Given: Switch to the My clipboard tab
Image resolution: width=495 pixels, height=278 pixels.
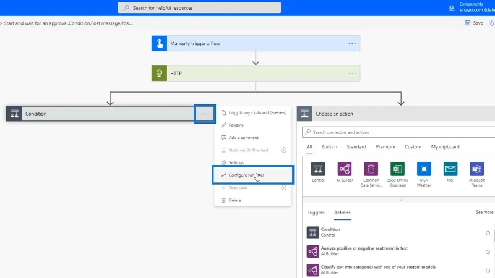Looking at the screenshot, I should 445,147.
